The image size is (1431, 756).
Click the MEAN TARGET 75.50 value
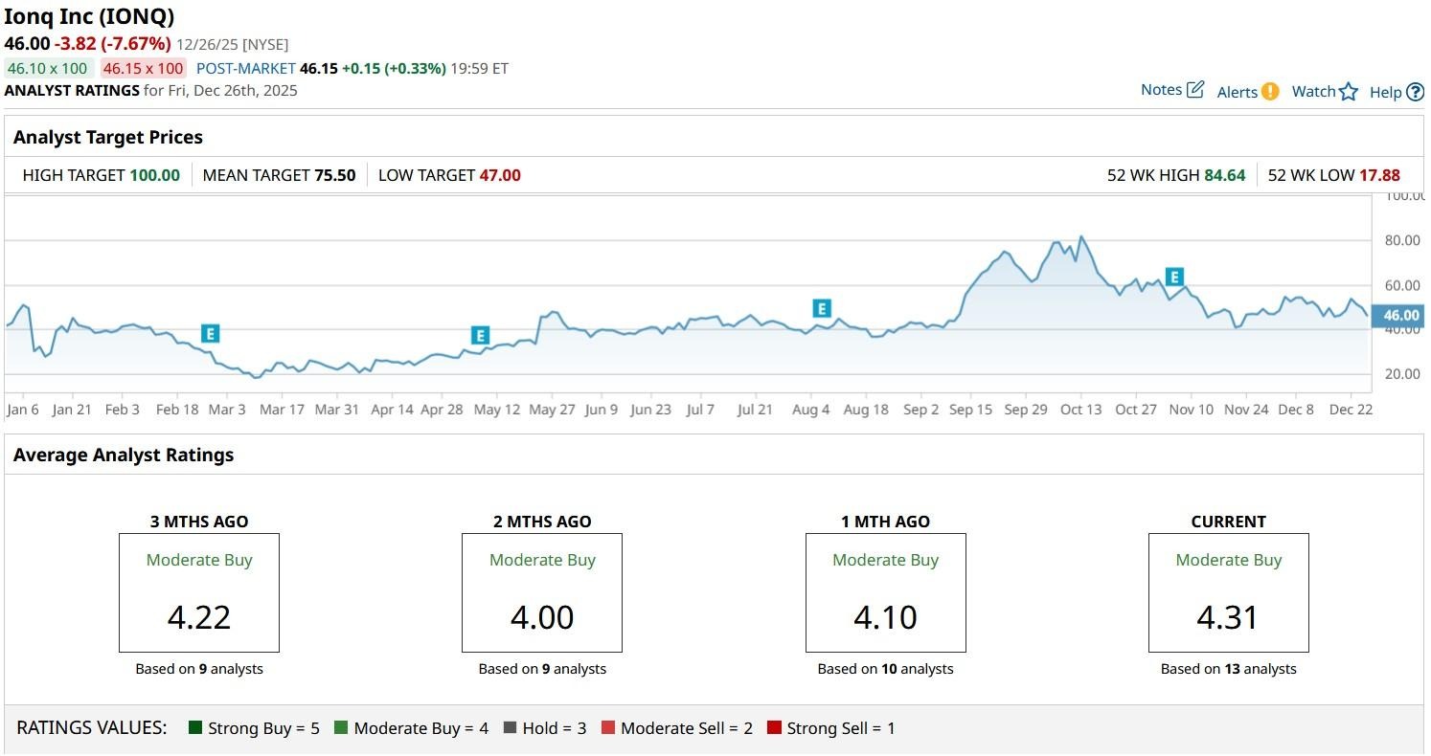(334, 175)
